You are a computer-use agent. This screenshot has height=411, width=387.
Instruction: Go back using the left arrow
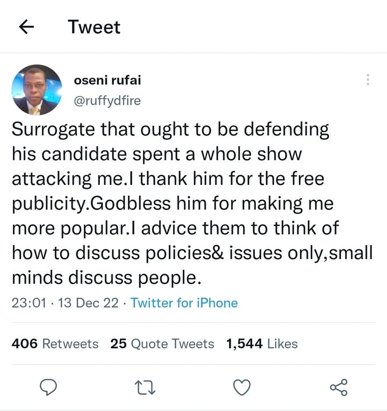pyautogui.click(x=27, y=27)
